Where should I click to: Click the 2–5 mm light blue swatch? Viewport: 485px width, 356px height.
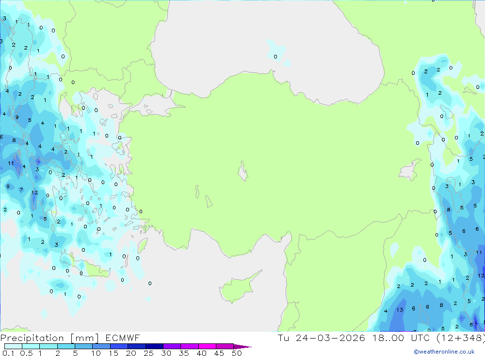66,346
